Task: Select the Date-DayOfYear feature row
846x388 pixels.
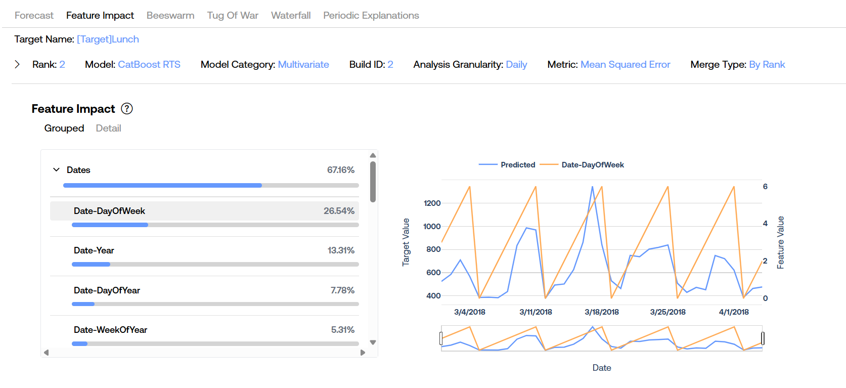Action: click(204, 290)
